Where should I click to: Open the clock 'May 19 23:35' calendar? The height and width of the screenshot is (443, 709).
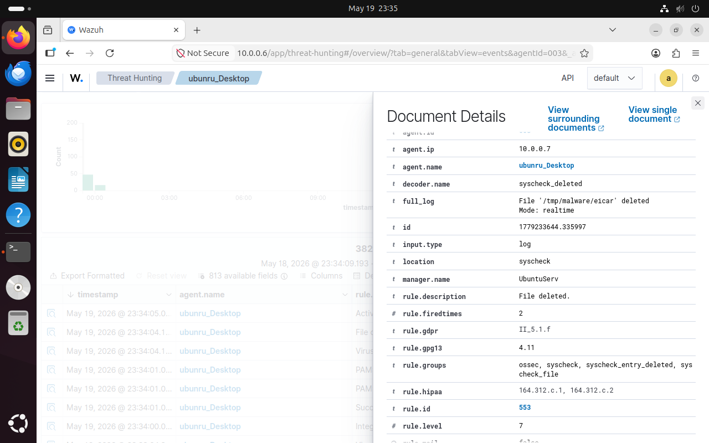[373, 8]
